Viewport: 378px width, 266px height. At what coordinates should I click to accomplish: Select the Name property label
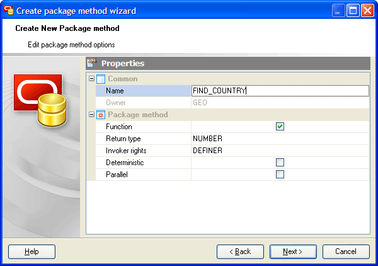pyautogui.click(x=115, y=91)
